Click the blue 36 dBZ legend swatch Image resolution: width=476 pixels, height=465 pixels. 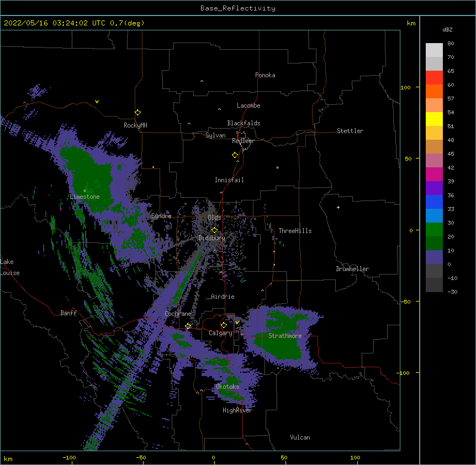pos(434,202)
